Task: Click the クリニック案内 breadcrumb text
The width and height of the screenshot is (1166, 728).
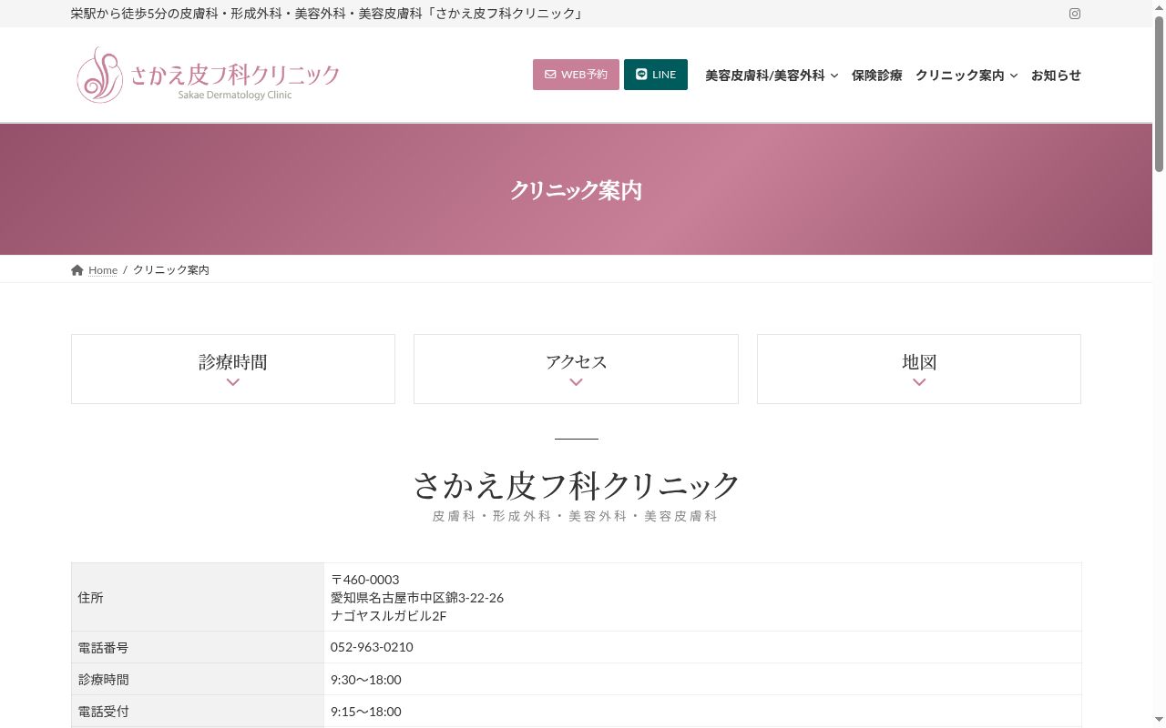Action: click(171, 270)
